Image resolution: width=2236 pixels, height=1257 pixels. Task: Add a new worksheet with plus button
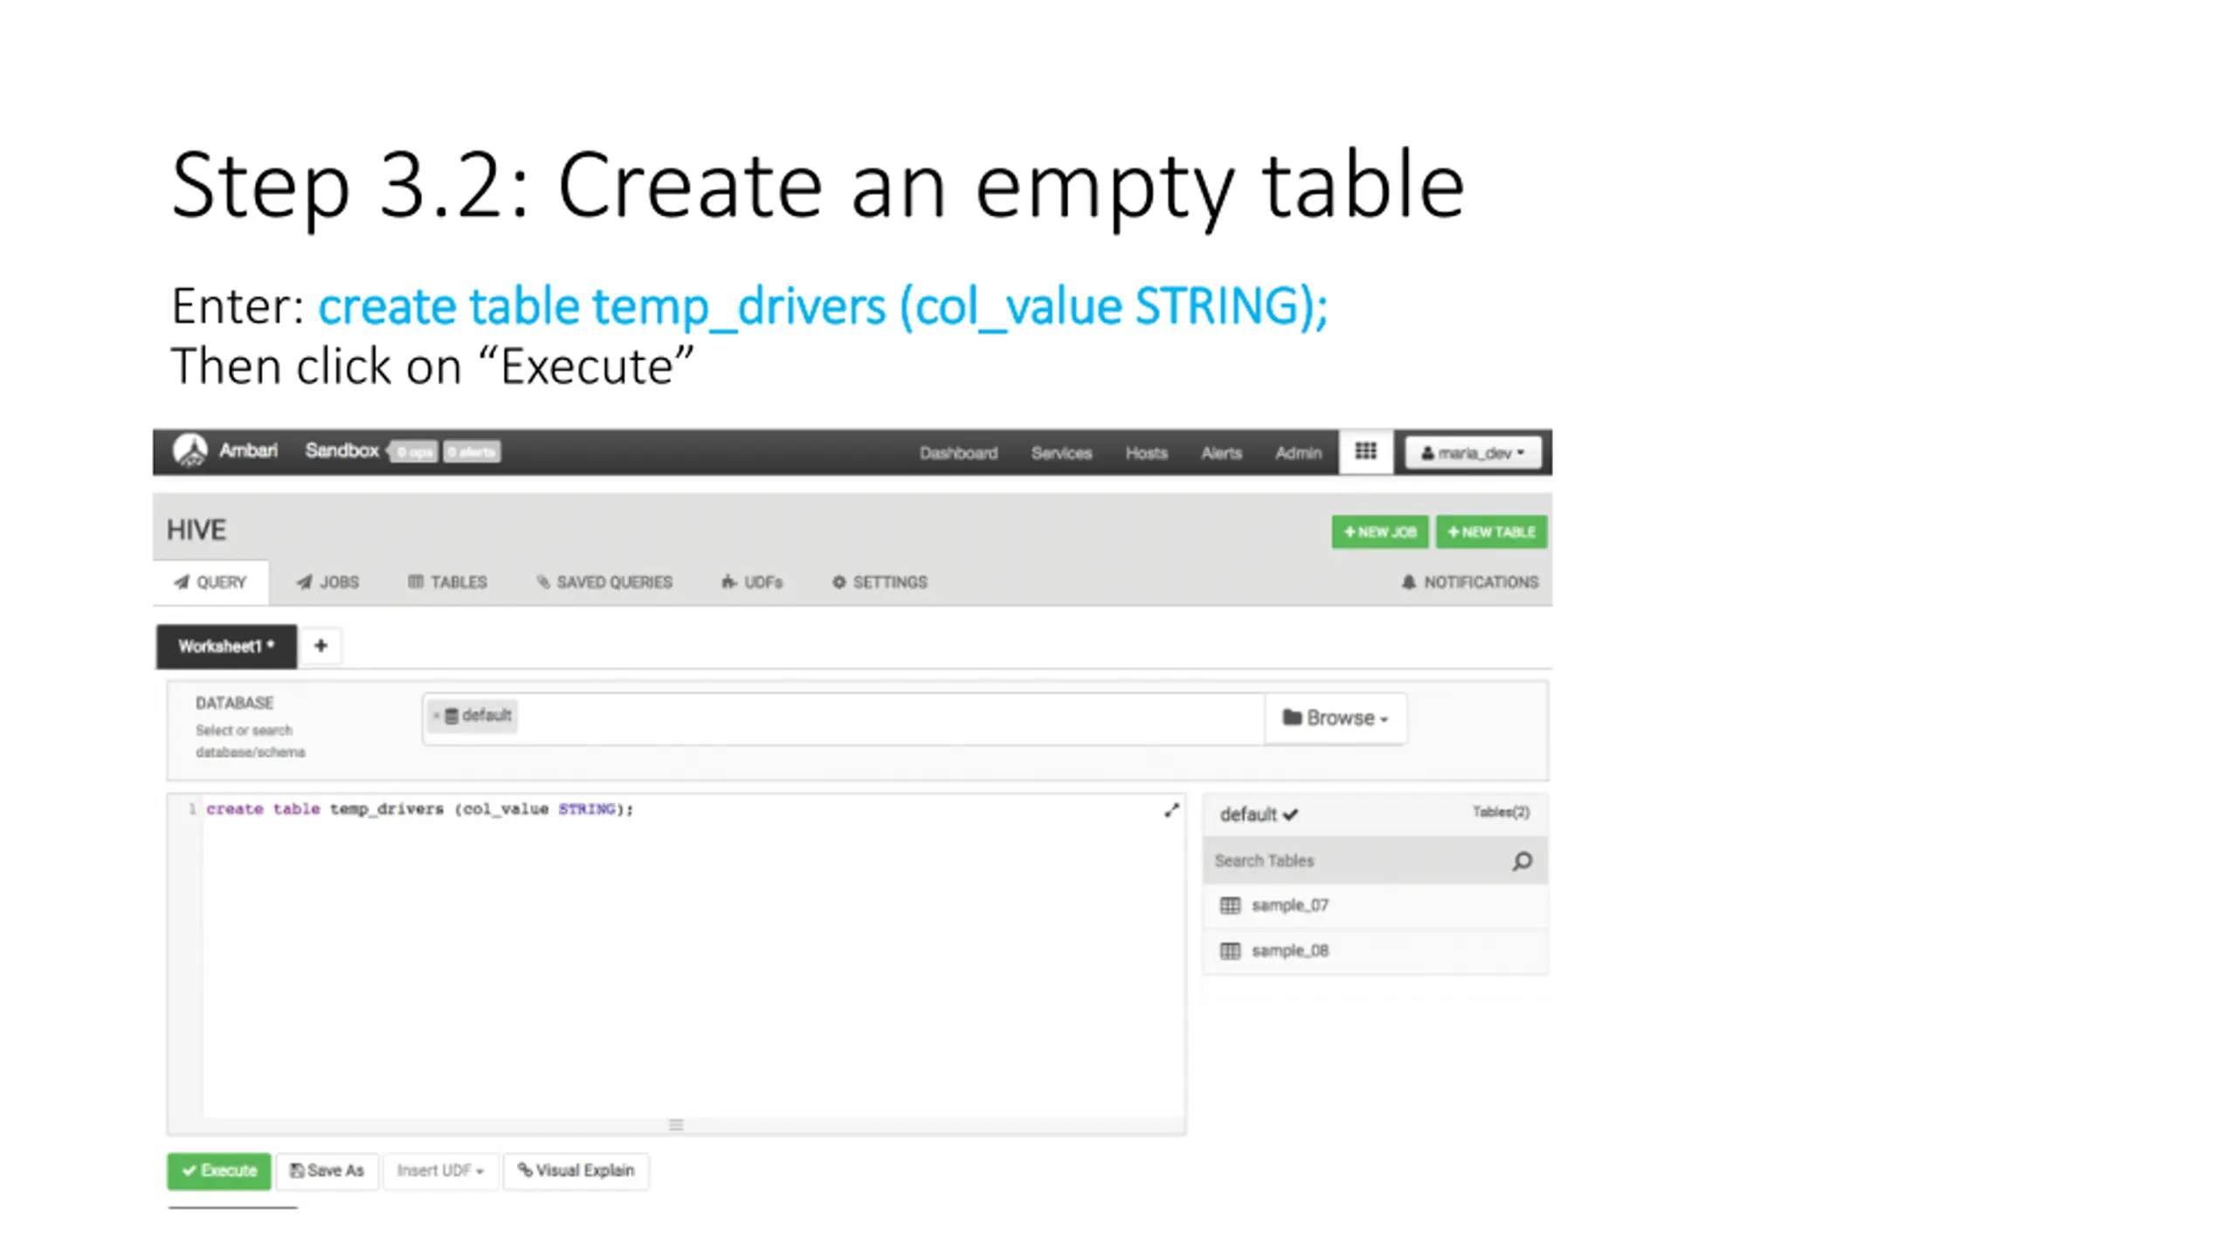[x=321, y=646]
